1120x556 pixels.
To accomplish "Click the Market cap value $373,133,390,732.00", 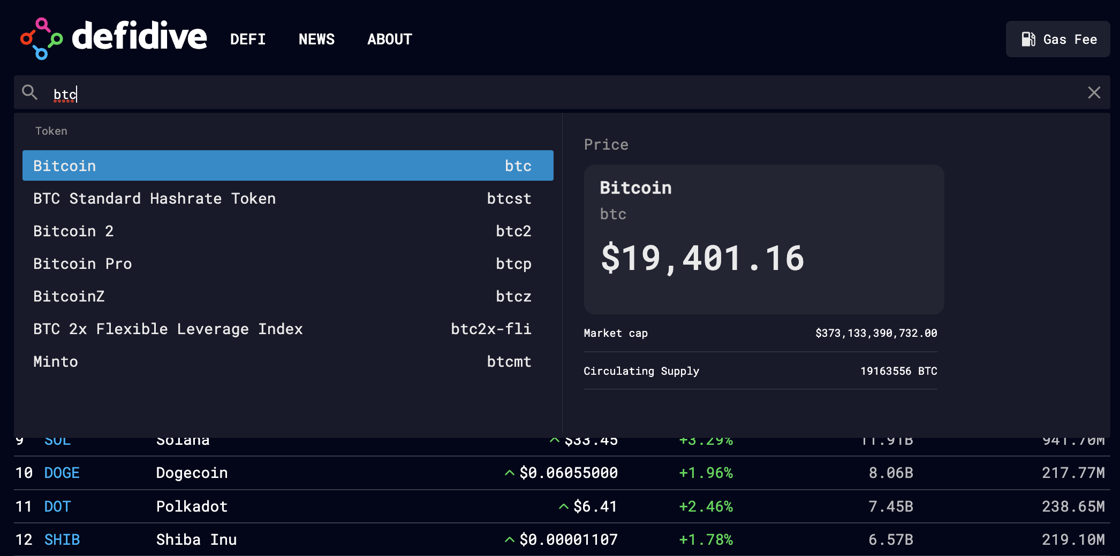I will point(876,333).
